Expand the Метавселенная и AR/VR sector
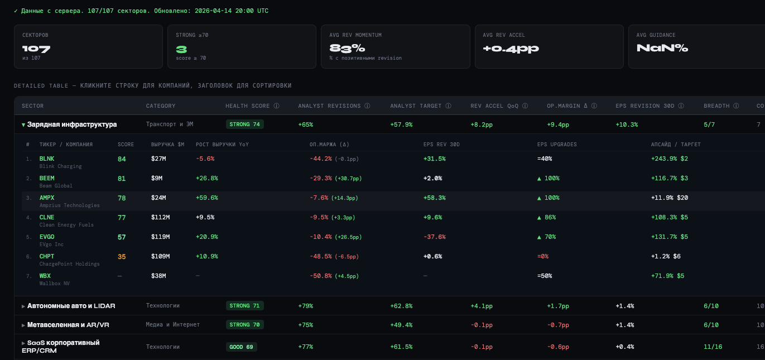The width and height of the screenshot is (765, 360). click(23, 325)
